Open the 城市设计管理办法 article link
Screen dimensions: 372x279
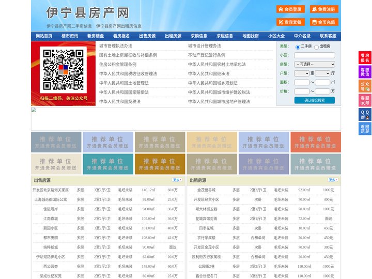[x=205, y=46]
